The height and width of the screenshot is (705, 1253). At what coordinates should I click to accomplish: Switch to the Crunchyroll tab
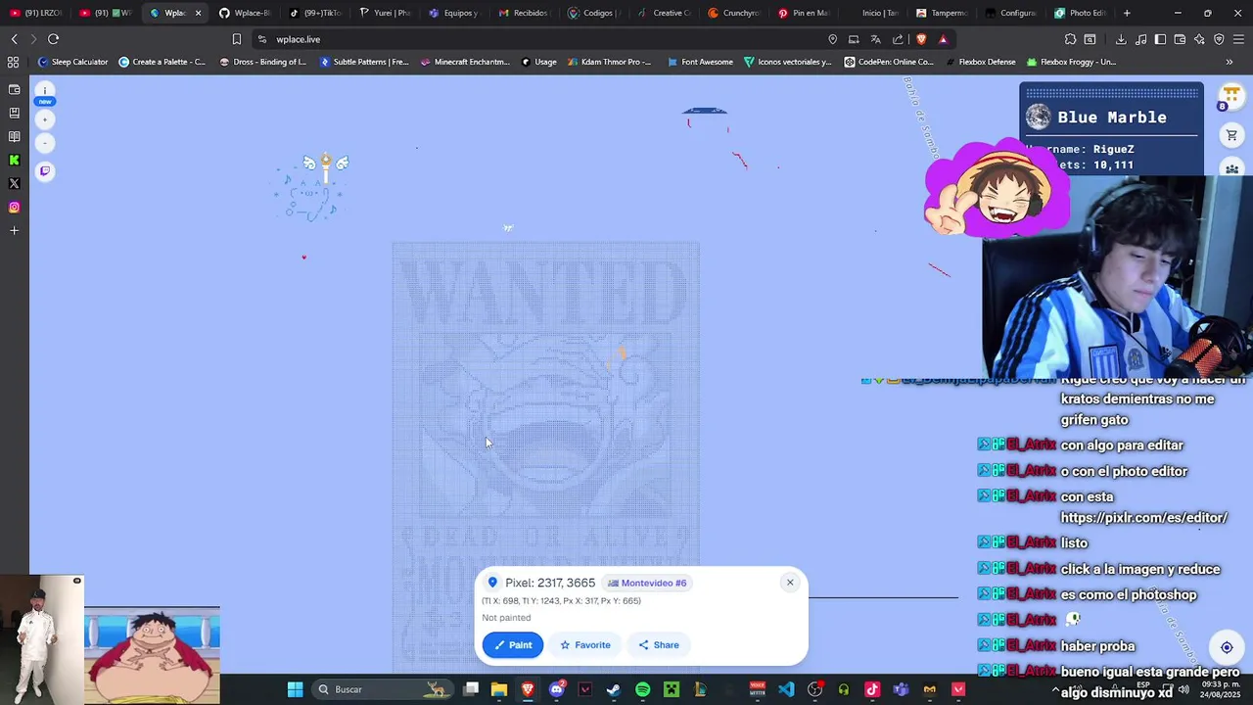click(x=735, y=13)
